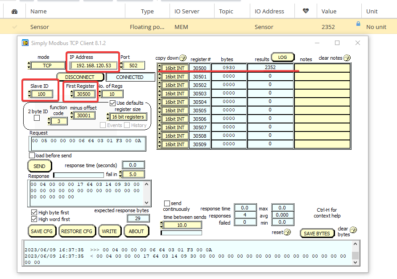This screenshot has width=397, height=279.
Task: Click the CONNECTED status indicator
Action: point(130,77)
